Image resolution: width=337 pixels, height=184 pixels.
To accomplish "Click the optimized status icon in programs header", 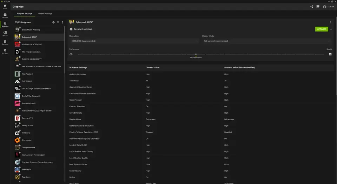I will [53, 22].
